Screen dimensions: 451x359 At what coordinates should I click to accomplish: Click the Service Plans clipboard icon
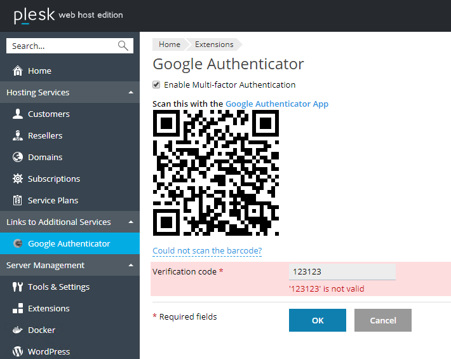pos(18,200)
